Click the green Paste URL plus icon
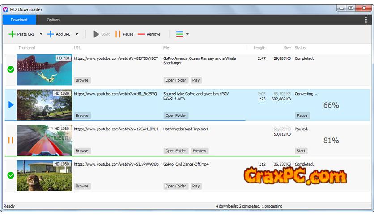This screenshot has height=216, width=374. [12, 34]
